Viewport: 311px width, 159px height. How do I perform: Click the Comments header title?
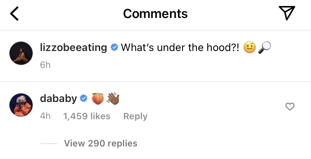(x=155, y=13)
